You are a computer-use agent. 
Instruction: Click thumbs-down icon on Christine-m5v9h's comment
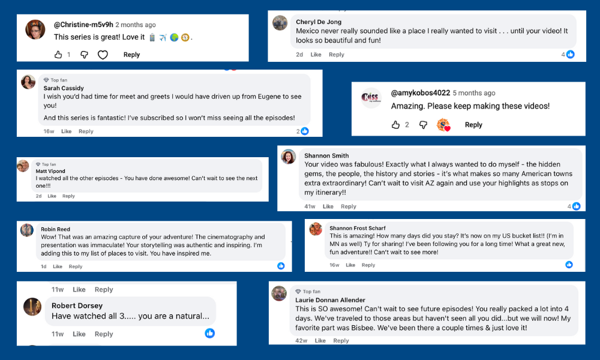tap(85, 55)
